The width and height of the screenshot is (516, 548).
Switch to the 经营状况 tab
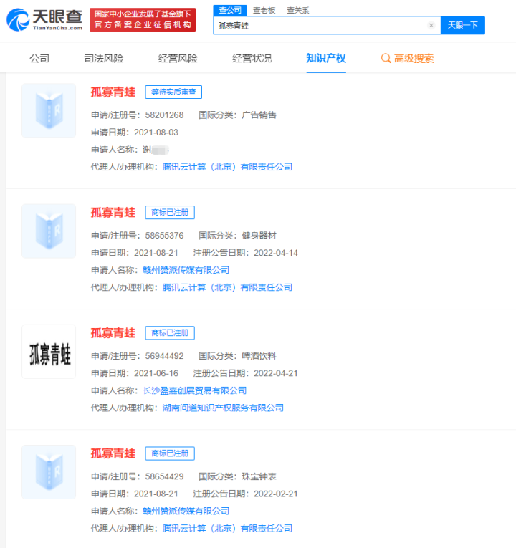point(252,58)
